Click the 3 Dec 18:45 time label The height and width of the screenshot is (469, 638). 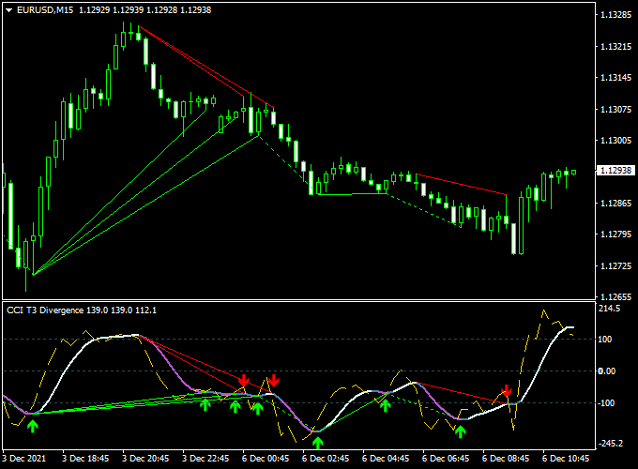click(x=85, y=459)
